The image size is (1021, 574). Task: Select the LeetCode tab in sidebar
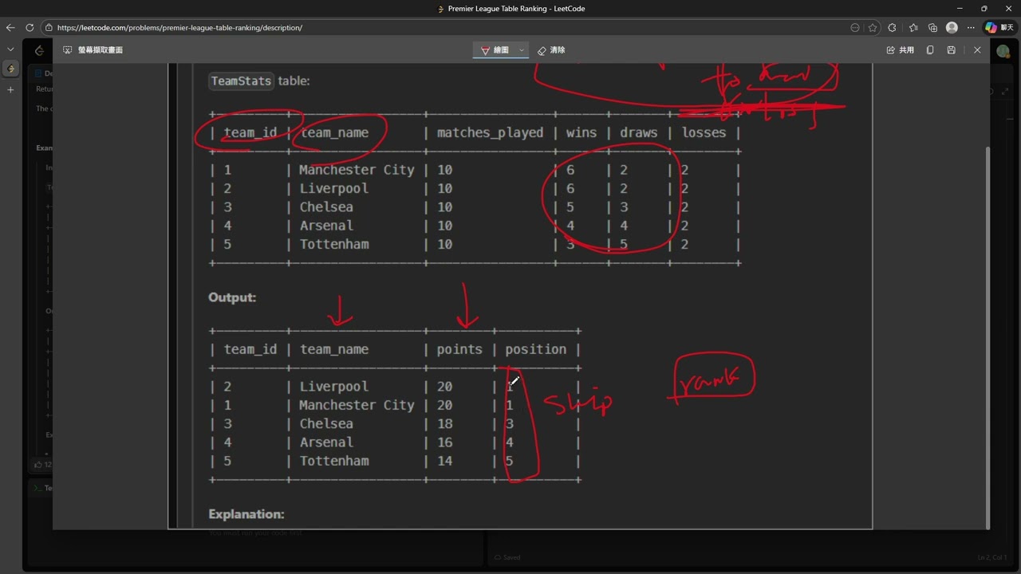pyautogui.click(x=10, y=69)
